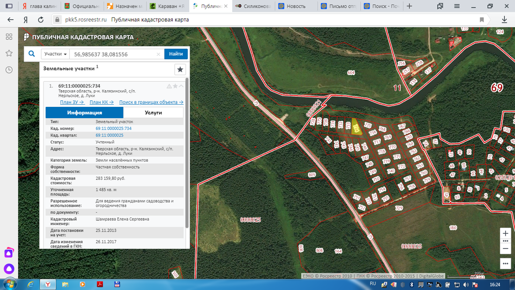Collapse the parcel result card chevron
The width and height of the screenshot is (515, 290).
[181, 86]
